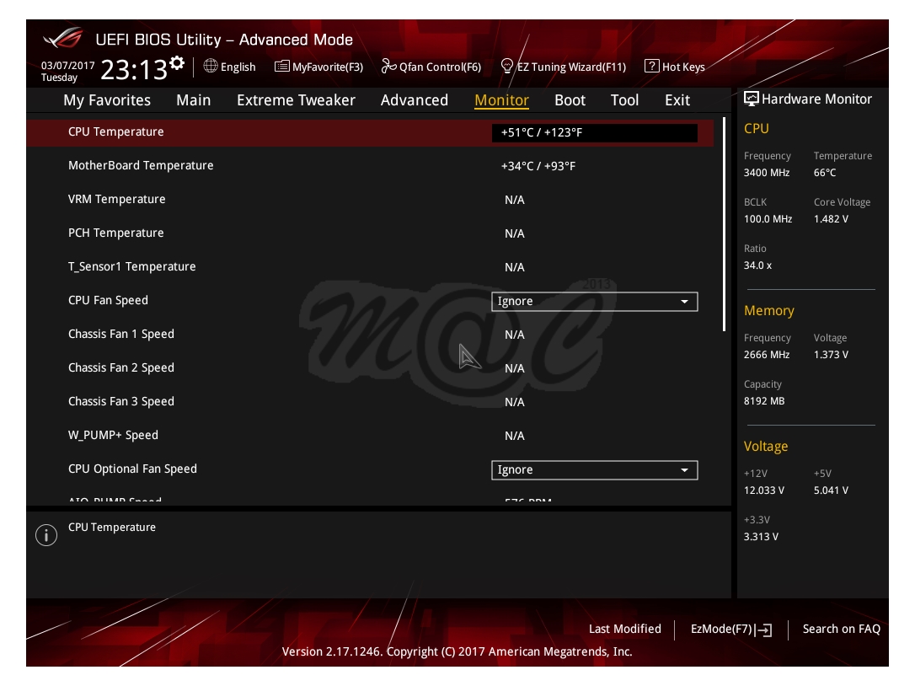
Task: Click CPU Optional Fan Speed dropdown arrow
Action: pyautogui.click(x=684, y=470)
